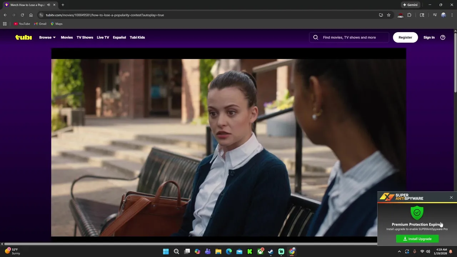The image size is (457, 257).
Task: Click the microphone tray icon
Action: tap(415, 252)
